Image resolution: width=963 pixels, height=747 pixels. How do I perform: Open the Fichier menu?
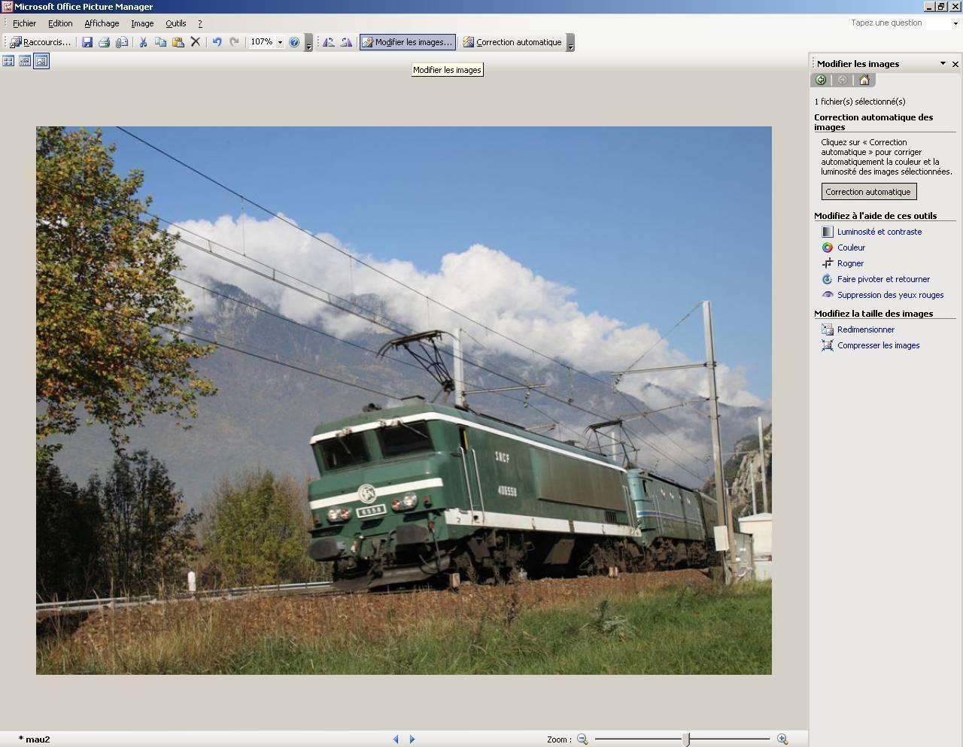(x=24, y=23)
